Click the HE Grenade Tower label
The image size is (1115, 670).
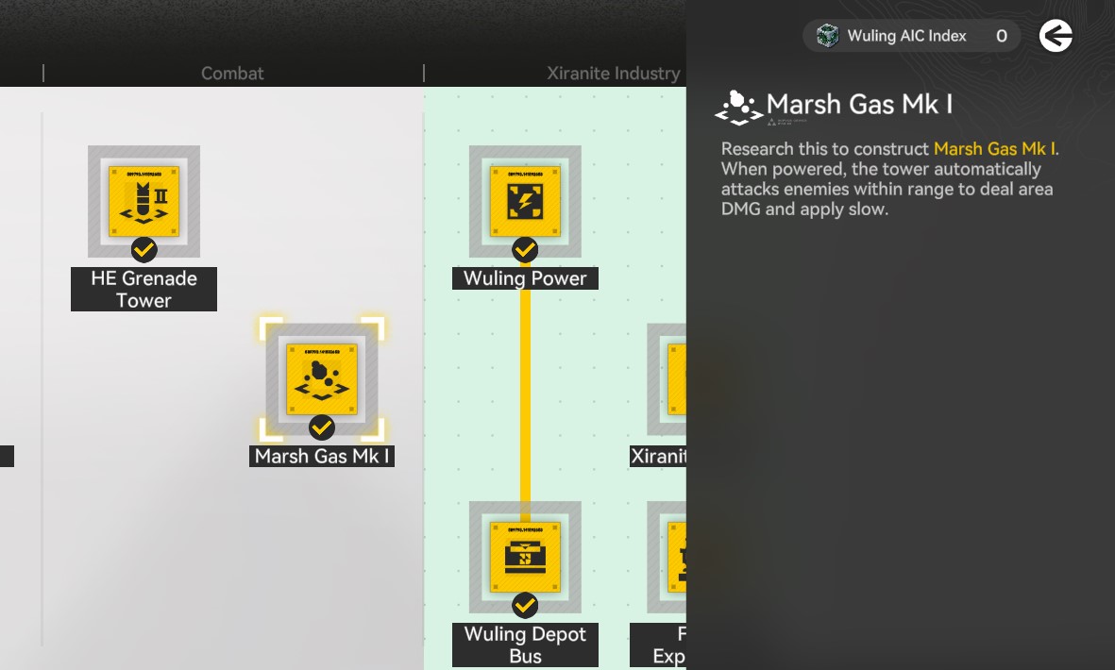coord(144,289)
